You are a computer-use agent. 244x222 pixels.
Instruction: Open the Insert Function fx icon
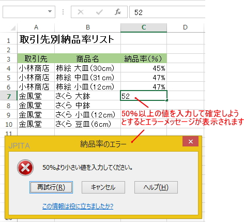(x=118, y=12)
